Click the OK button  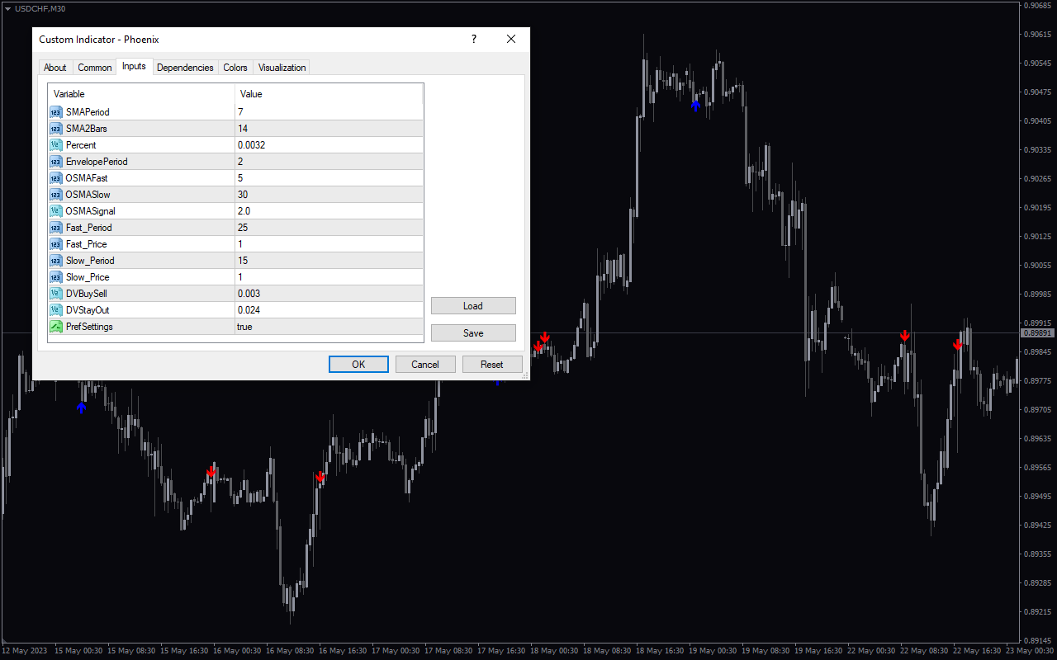358,364
